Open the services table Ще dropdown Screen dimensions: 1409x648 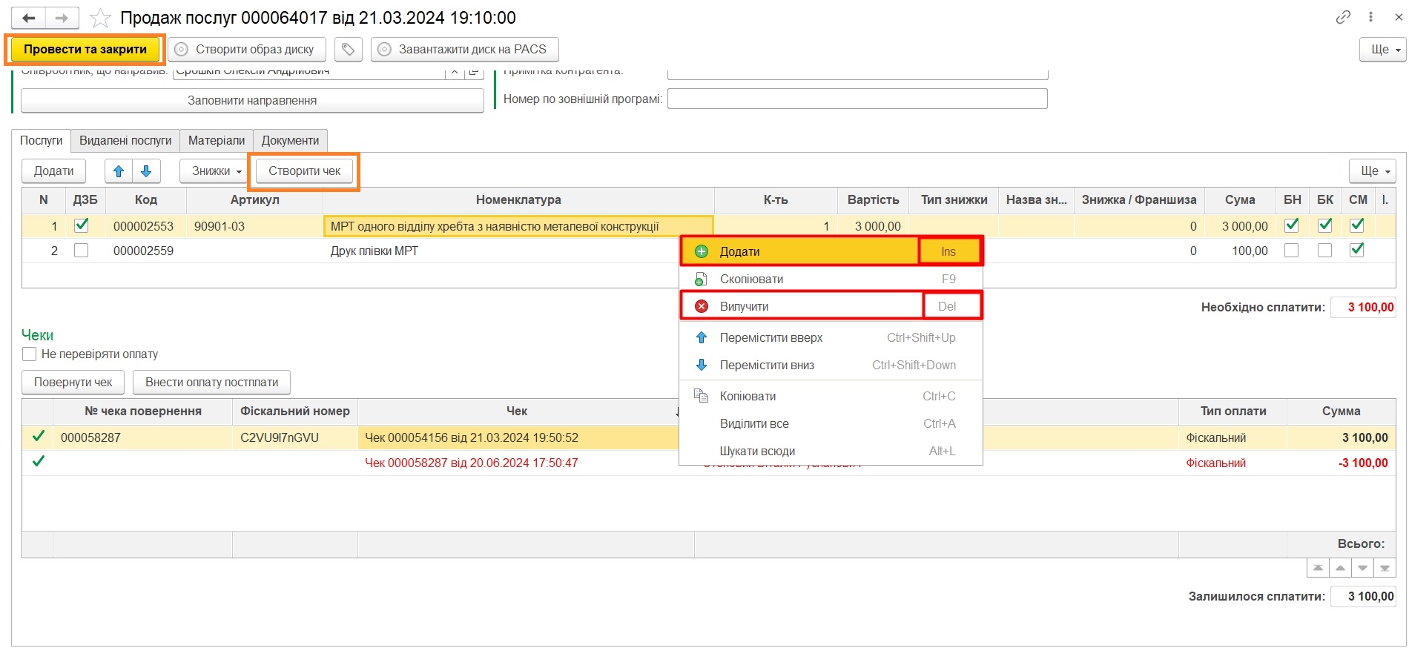click(x=1371, y=171)
